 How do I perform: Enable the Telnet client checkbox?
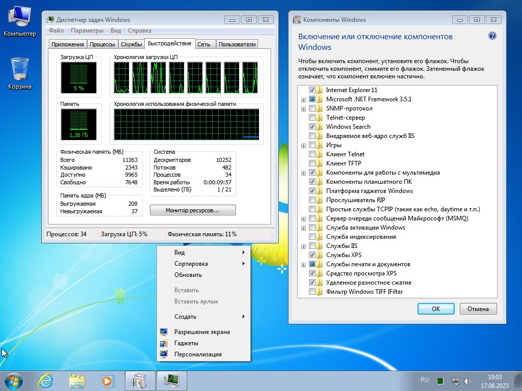(x=312, y=154)
